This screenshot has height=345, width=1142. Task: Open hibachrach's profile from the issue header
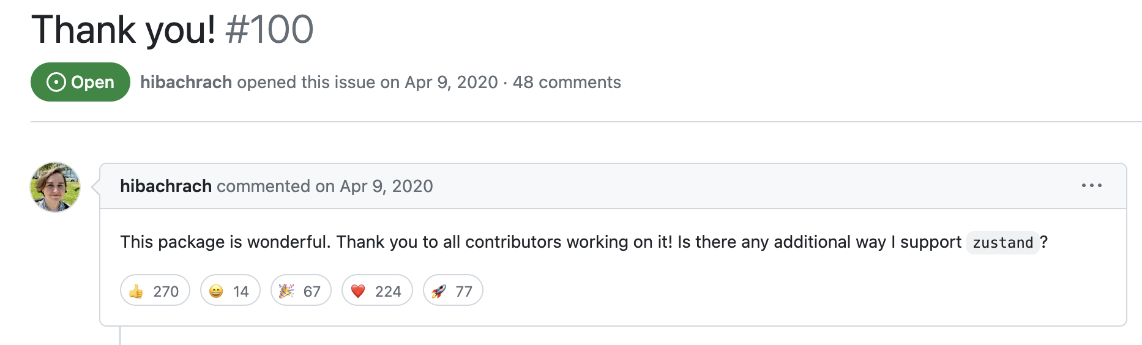[x=185, y=82]
